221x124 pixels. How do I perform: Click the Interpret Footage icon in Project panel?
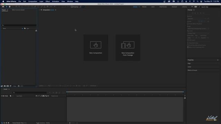(x=2, y=86)
